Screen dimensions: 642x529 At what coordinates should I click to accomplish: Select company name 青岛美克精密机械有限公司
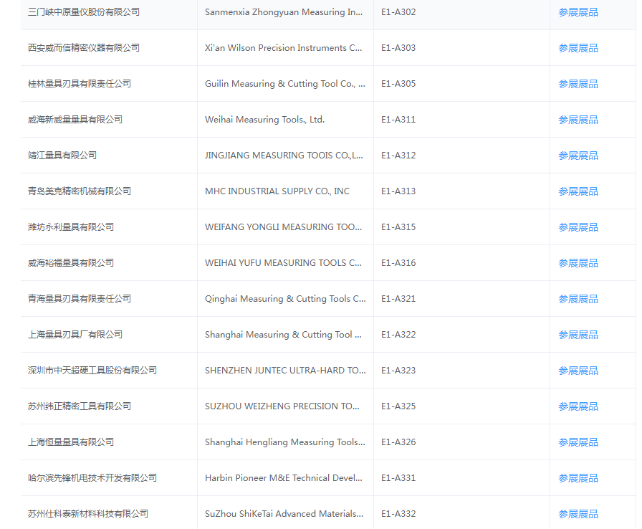click(x=80, y=191)
